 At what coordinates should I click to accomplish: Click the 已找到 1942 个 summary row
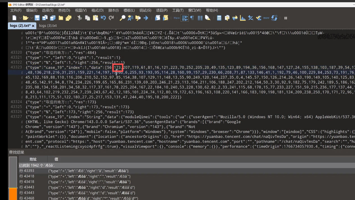click(x=187, y=165)
